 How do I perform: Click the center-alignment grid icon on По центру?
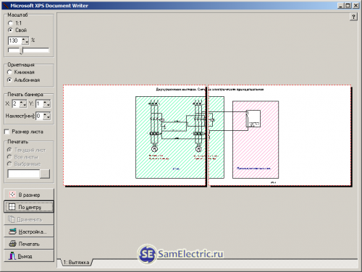[x=12, y=207]
